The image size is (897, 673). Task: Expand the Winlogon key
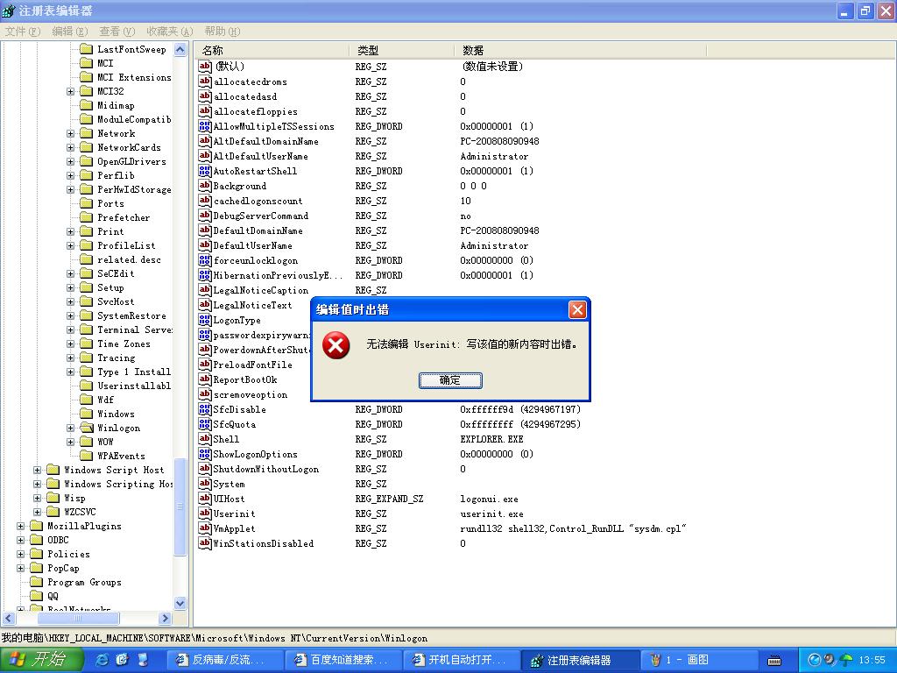(70, 428)
